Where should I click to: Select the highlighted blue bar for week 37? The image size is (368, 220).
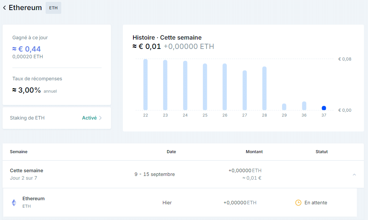click(324, 108)
